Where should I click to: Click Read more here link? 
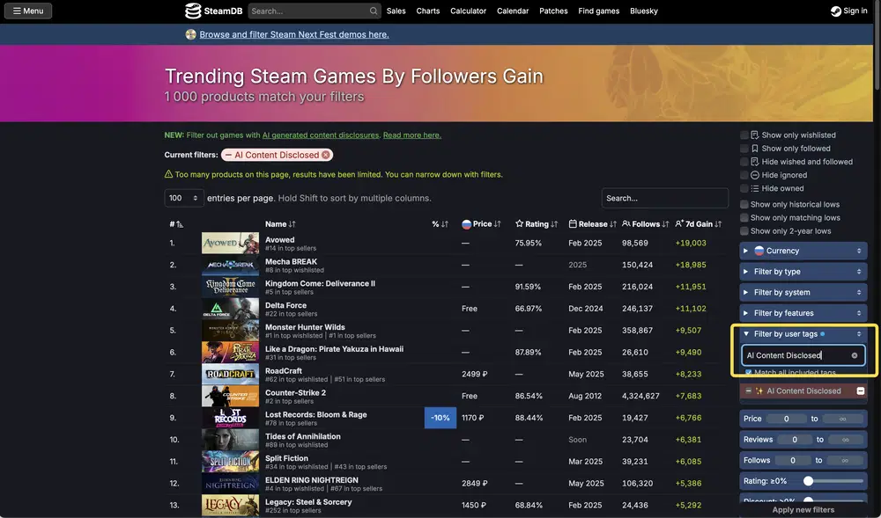[411, 135]
